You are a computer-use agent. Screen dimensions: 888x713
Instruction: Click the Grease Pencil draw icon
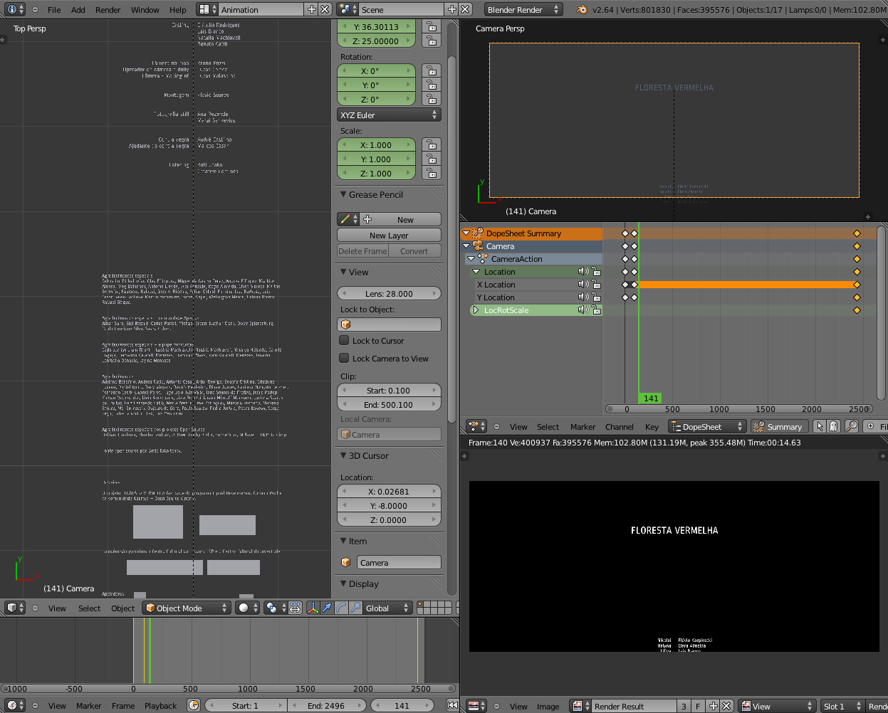345,220
